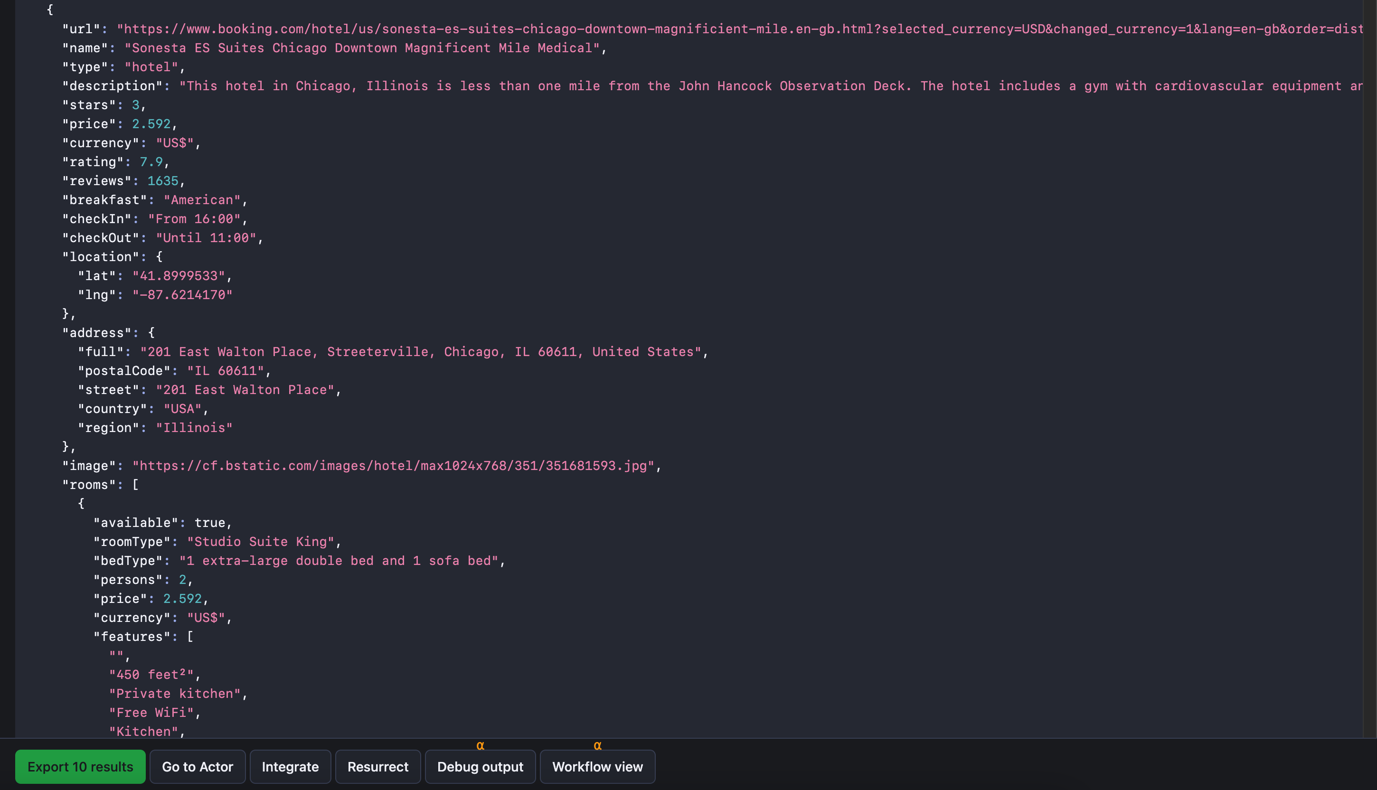
Task: Click the alpha badge above Debug output
Action: pyautogui.click(x=480, y=746)
